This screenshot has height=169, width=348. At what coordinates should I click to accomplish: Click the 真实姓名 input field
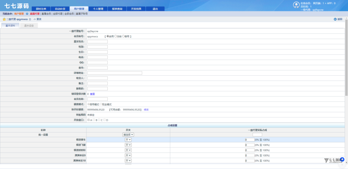click(x=97, y=42)
